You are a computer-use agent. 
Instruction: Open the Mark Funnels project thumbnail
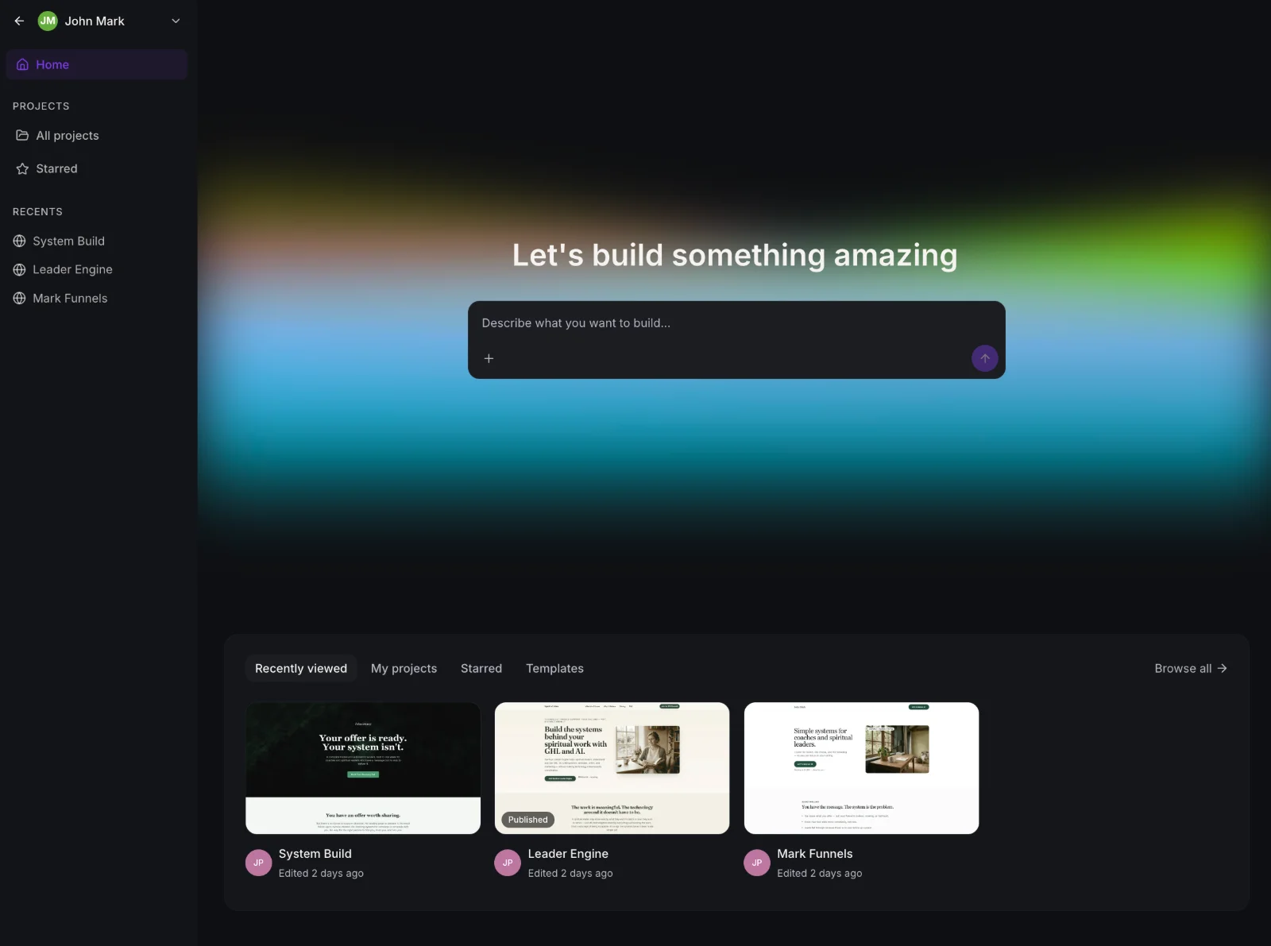[x=861, y=768]
